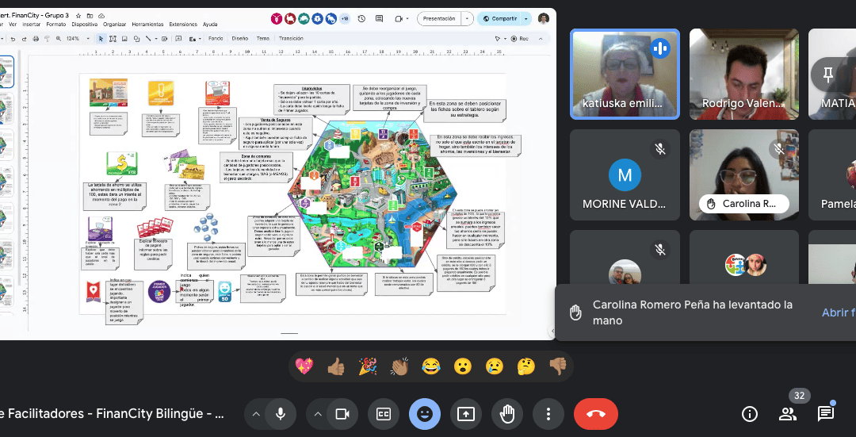Send surprised face reaction
The width and height of the screenshot is (856, 437).
coord(462,366)
